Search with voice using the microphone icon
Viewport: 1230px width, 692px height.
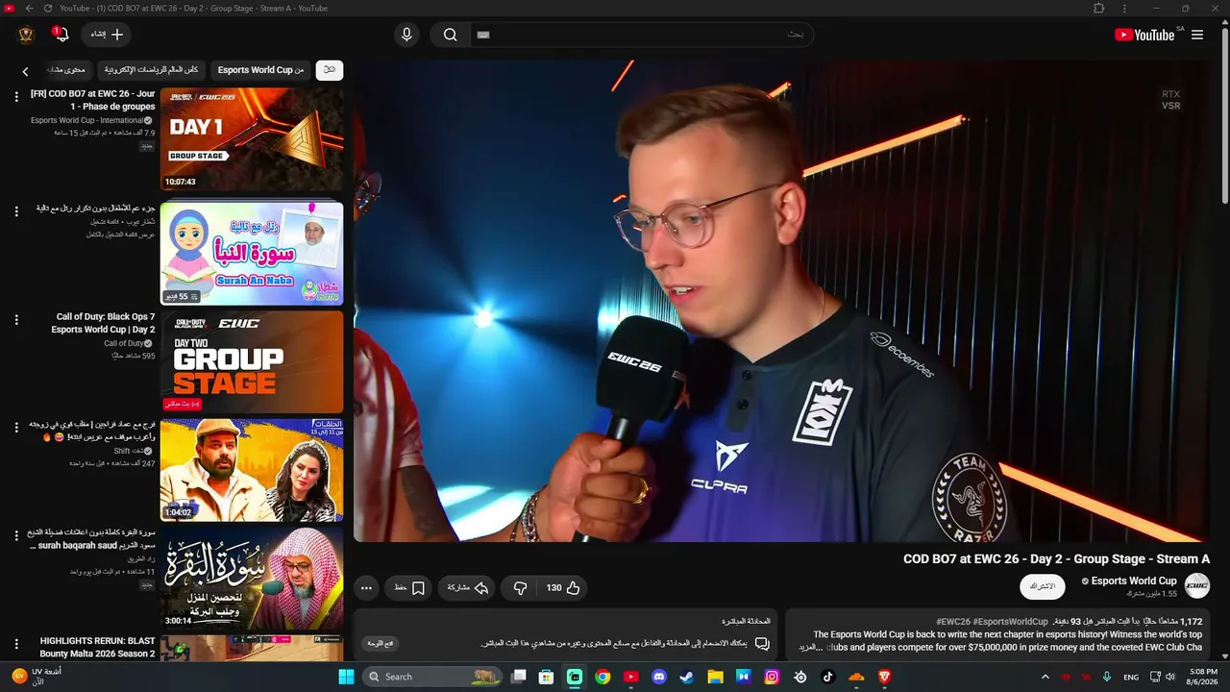[406, 35]
